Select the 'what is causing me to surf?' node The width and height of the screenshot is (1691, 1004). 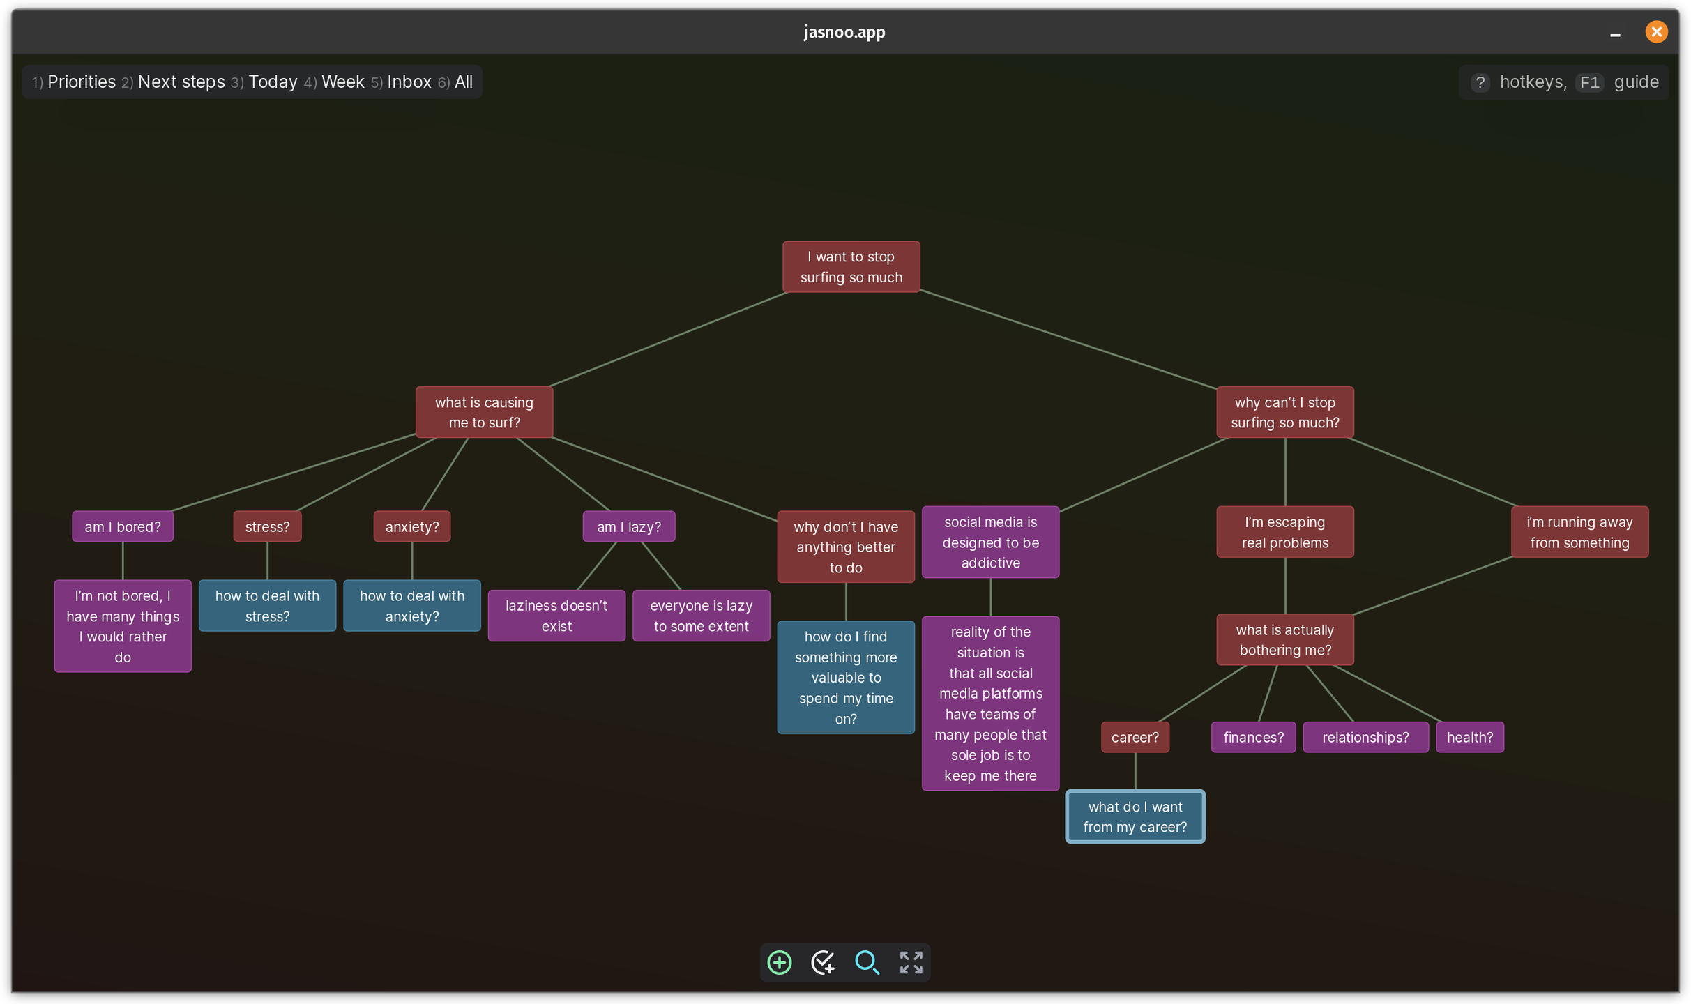click(484, 413)
